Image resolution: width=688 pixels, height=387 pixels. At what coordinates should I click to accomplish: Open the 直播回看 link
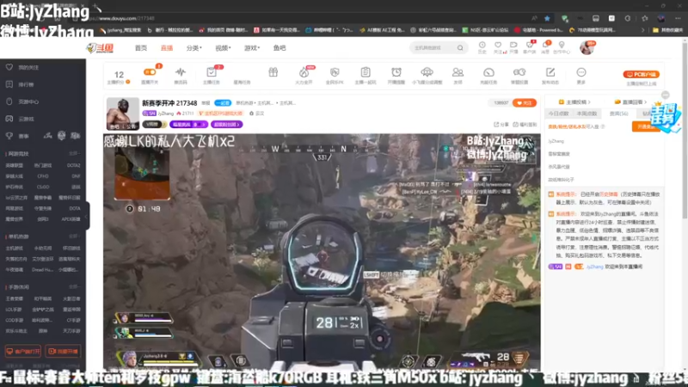tap(630, 101)
